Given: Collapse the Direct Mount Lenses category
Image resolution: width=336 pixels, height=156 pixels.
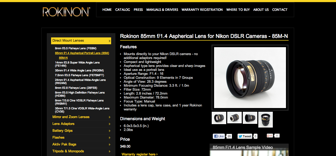Looking at the screenshot, I should coord(81,41).
